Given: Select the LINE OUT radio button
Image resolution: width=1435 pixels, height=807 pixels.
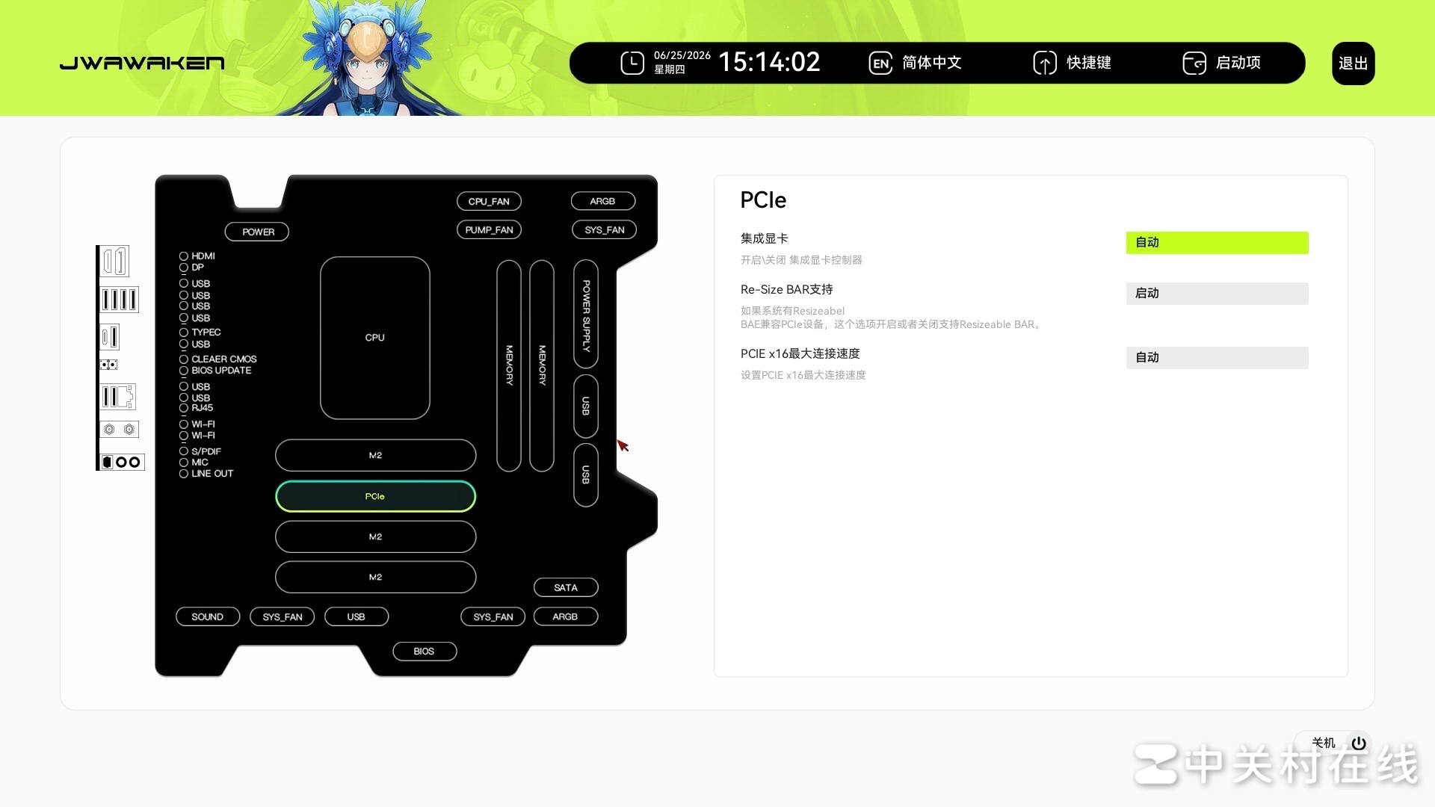Looking at the screenshot, I should [183, 474].
